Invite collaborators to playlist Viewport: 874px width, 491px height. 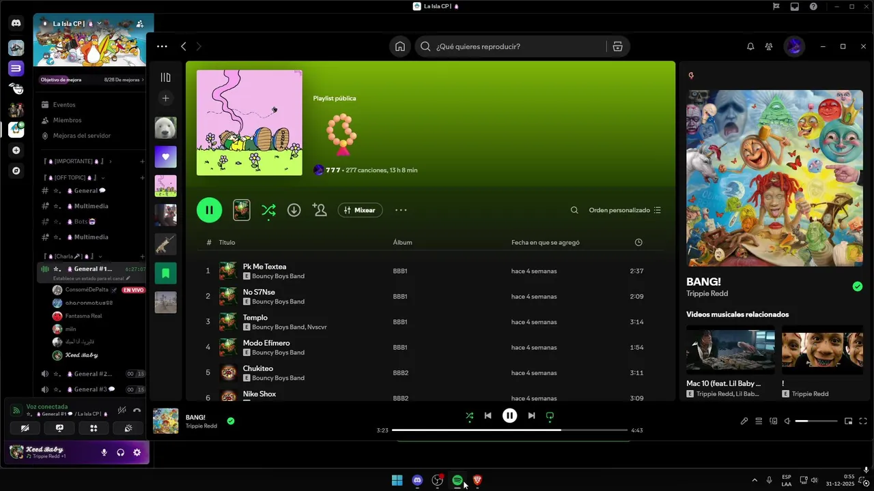(320, 210)
